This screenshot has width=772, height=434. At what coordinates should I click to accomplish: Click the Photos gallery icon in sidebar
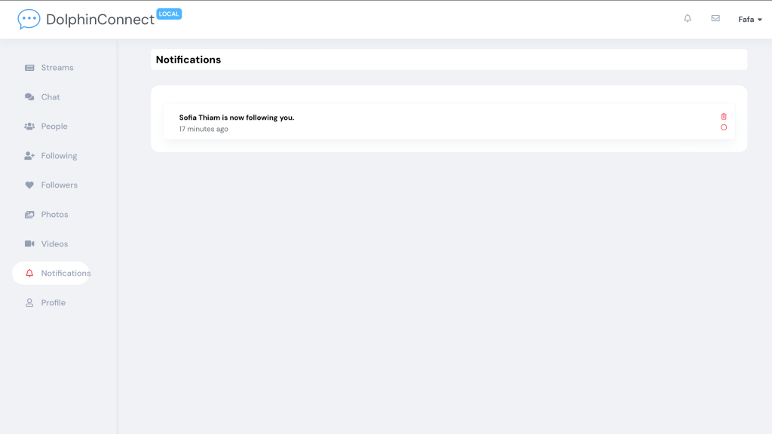29,215
